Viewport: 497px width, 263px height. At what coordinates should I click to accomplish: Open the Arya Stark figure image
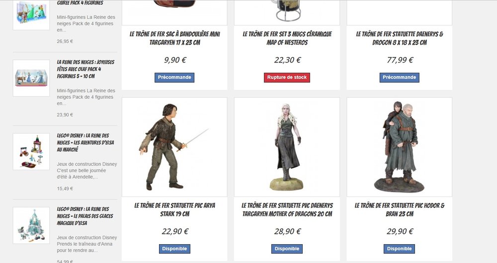(x=174, y=147)
